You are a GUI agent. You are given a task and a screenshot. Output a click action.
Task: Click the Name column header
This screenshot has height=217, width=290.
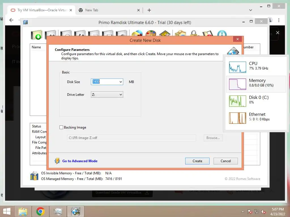pos(36,47)
